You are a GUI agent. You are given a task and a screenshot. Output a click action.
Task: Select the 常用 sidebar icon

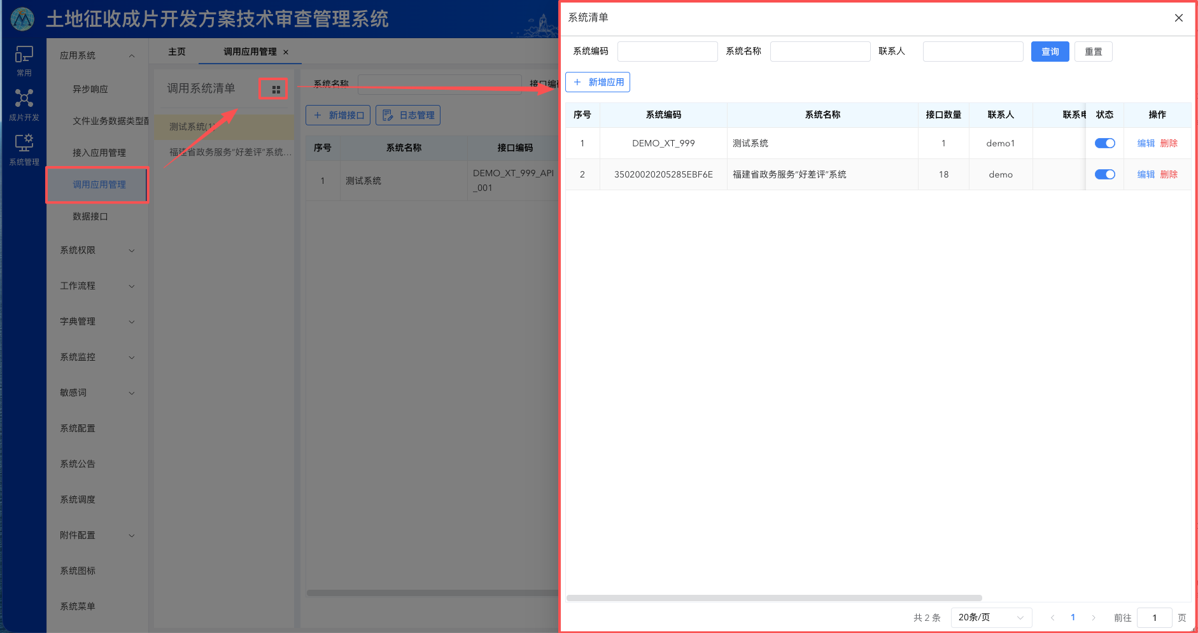24,60
